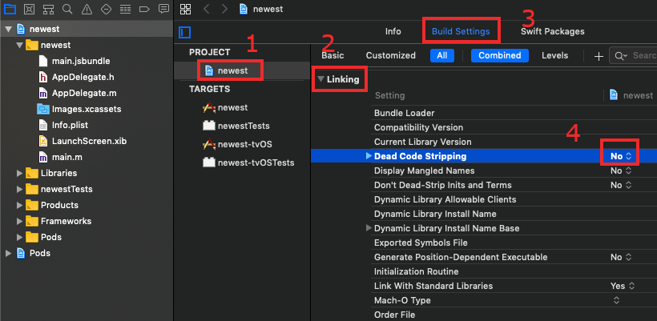Viewport: 657px width, 321px height.
Task: Collapse the Linking section triangle
Action: [321, 79]
